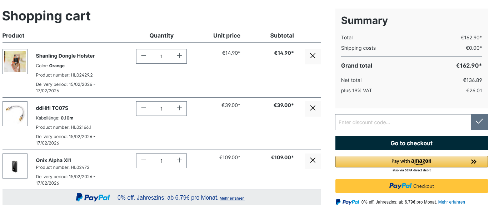
Task: Open Onix Alpha XI1 product thumbnail
Action: coord(15,166)
